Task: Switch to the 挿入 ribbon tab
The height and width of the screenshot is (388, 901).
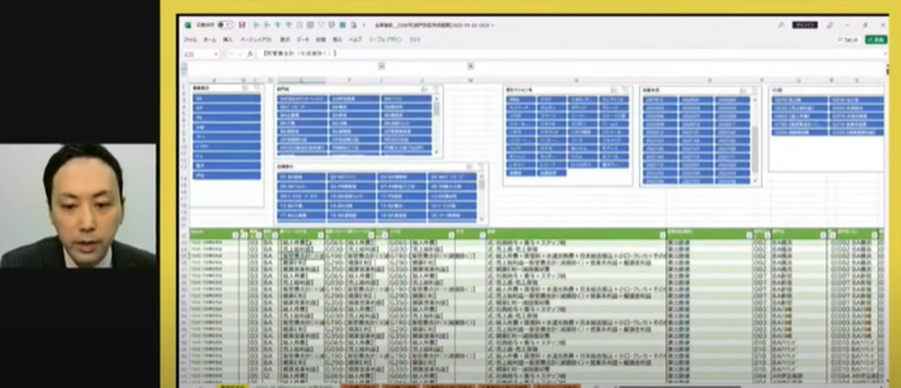Action: pyautogui.click(x=228, y=39)
